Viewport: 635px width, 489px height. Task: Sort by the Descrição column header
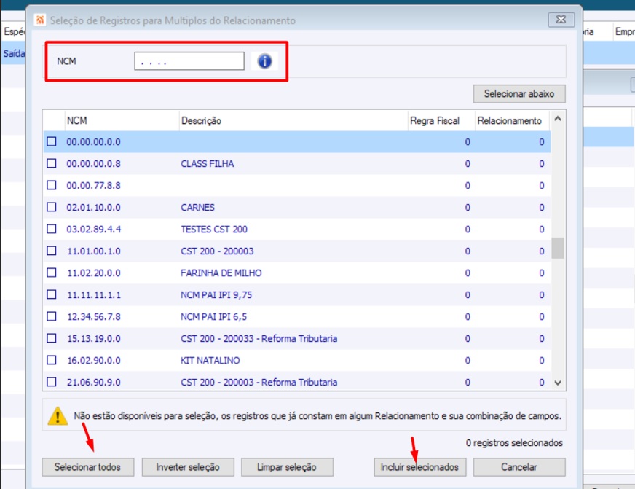293,121
